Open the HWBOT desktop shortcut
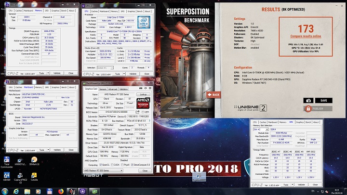This screenshot has height=195, width=347. pos(20,162)
